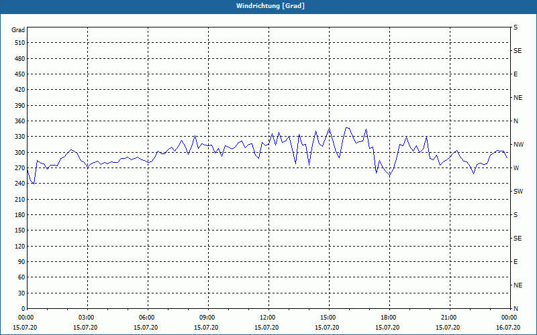This screenshot has width=537, height=335.
Task: Click the 150 degree axis label
Action: 20,230
